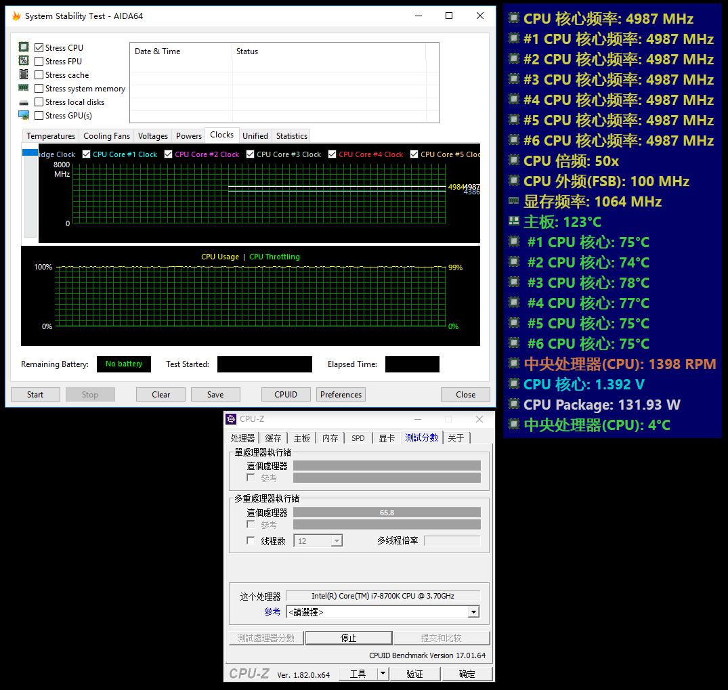Open the Unified tab
The height and width of the screenshot is (690, 728).
(x=255, y=136)
